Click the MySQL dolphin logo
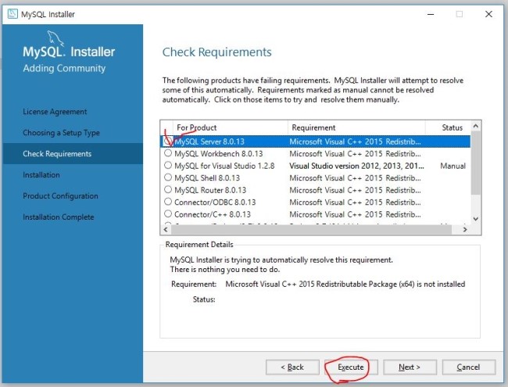This screenshot has width=508, height=387. [x=55, y=38]
